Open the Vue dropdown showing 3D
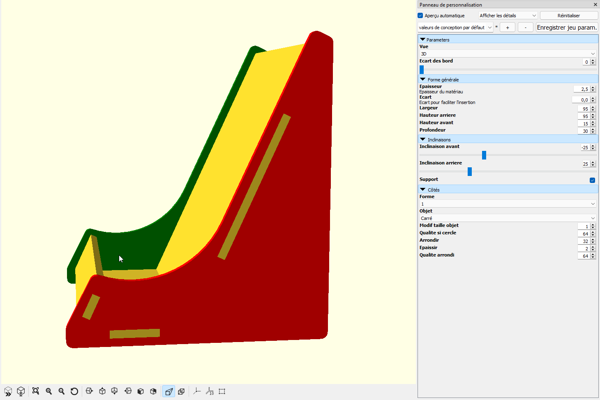The image size is (600, 400). 508,54
